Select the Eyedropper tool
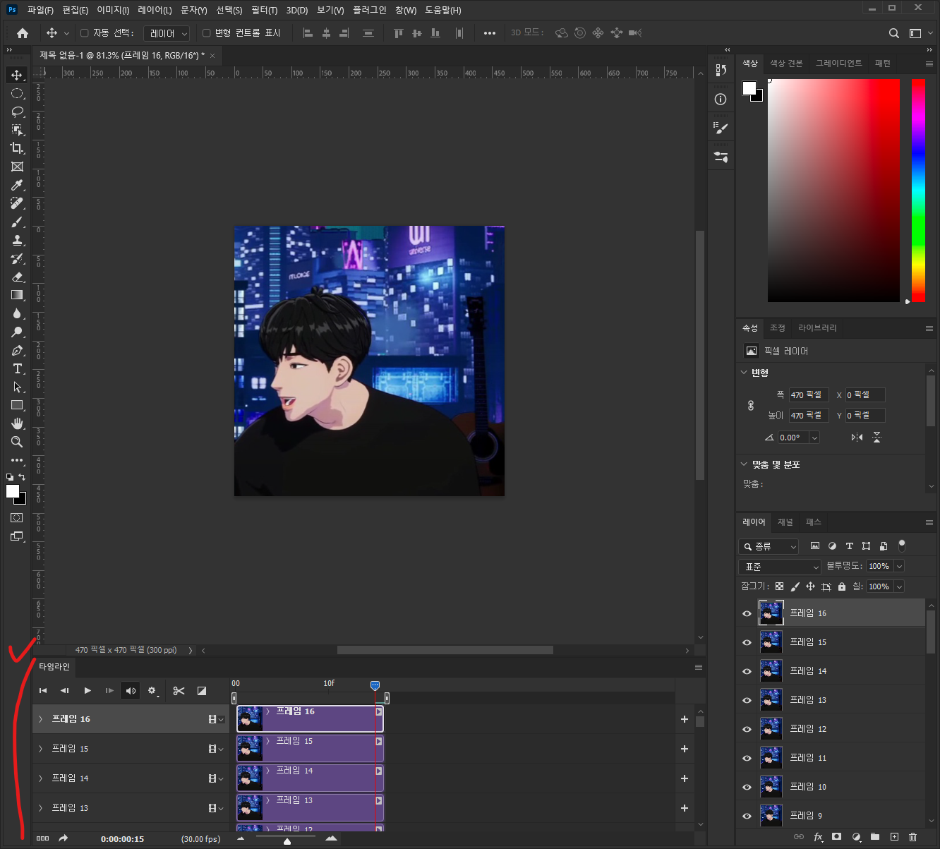Screen dimensions: 940x849 click(x=17, y=185)
